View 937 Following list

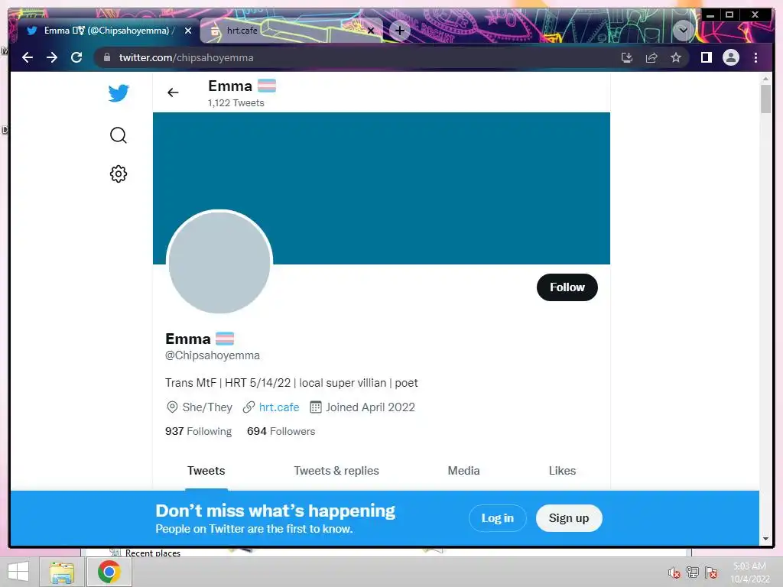198,431
